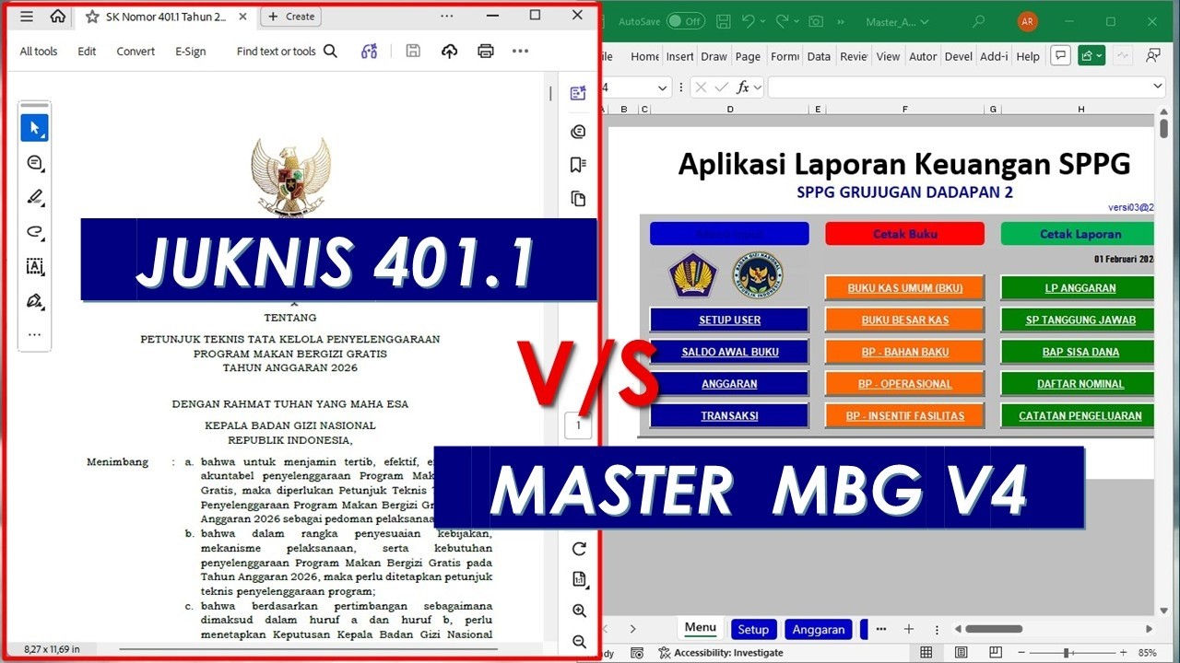Click the Create new tab button in Acrobat
1180x663 pixels.
pos(290,17)
